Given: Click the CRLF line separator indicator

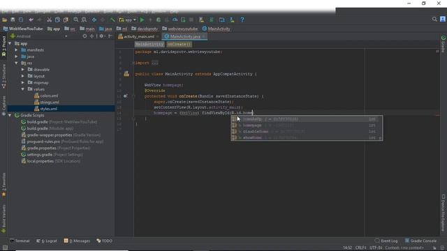Looking at the screenshot, I should coord(360,248).
